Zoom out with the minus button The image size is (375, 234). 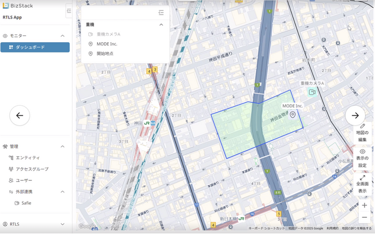point(365,217)
